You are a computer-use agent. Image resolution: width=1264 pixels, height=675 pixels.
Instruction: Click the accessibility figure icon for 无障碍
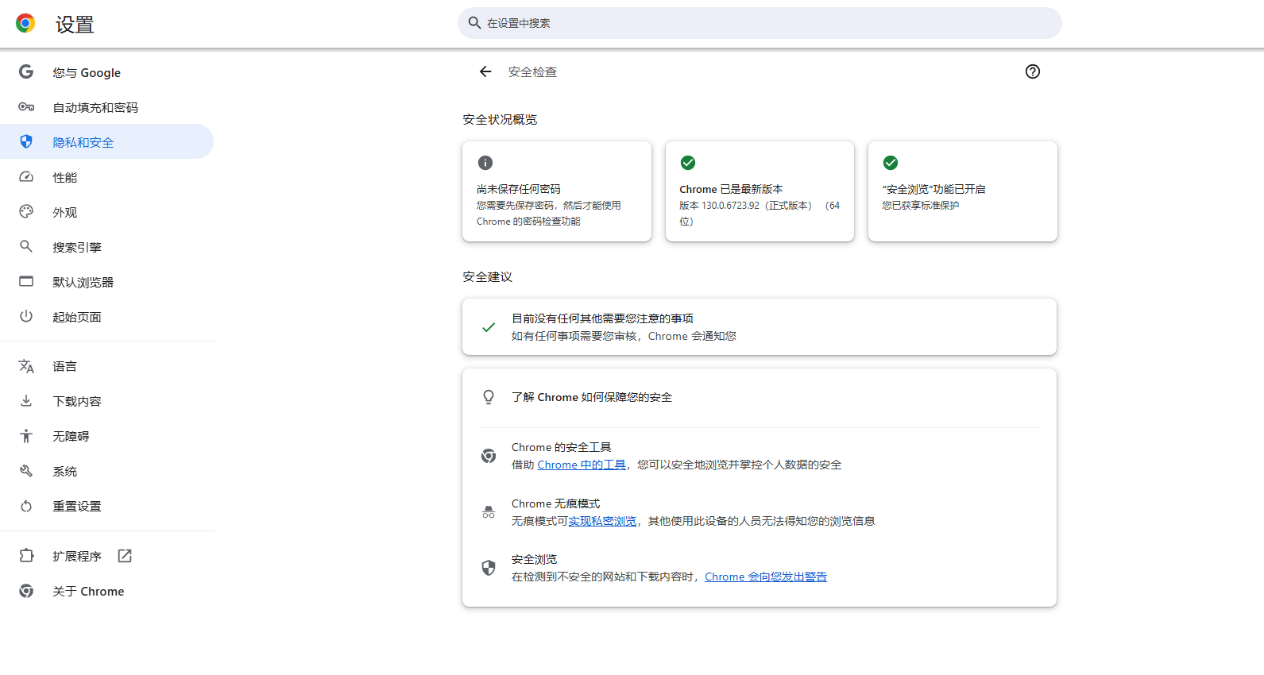(x=26, y=436)
